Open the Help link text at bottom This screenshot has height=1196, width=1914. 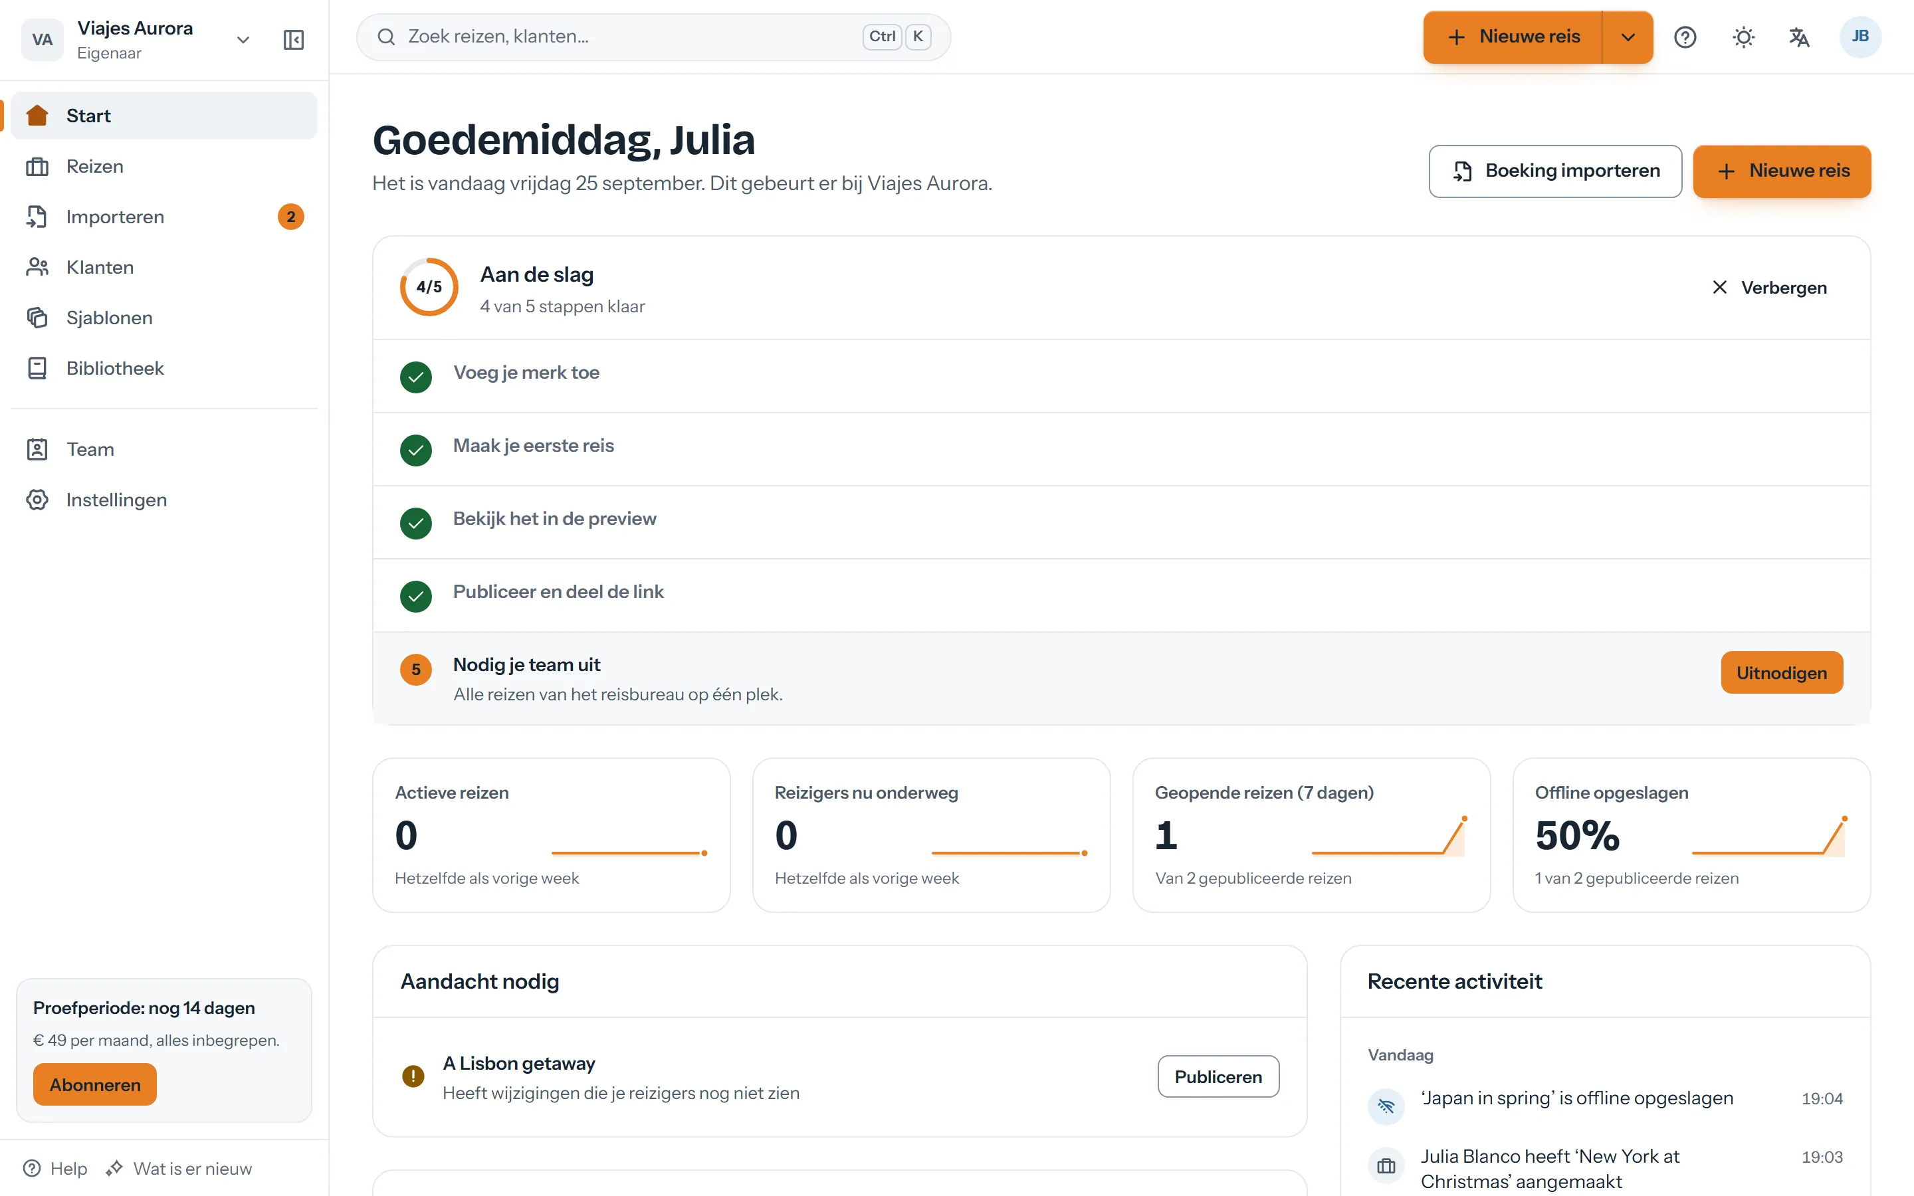coord(69,1168)
